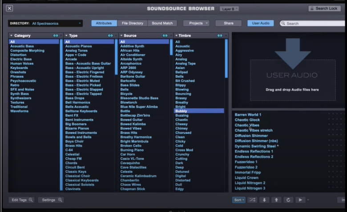Click the magnifier icon in the Search field
Screen dimensions: 347x212
point(283,24)
